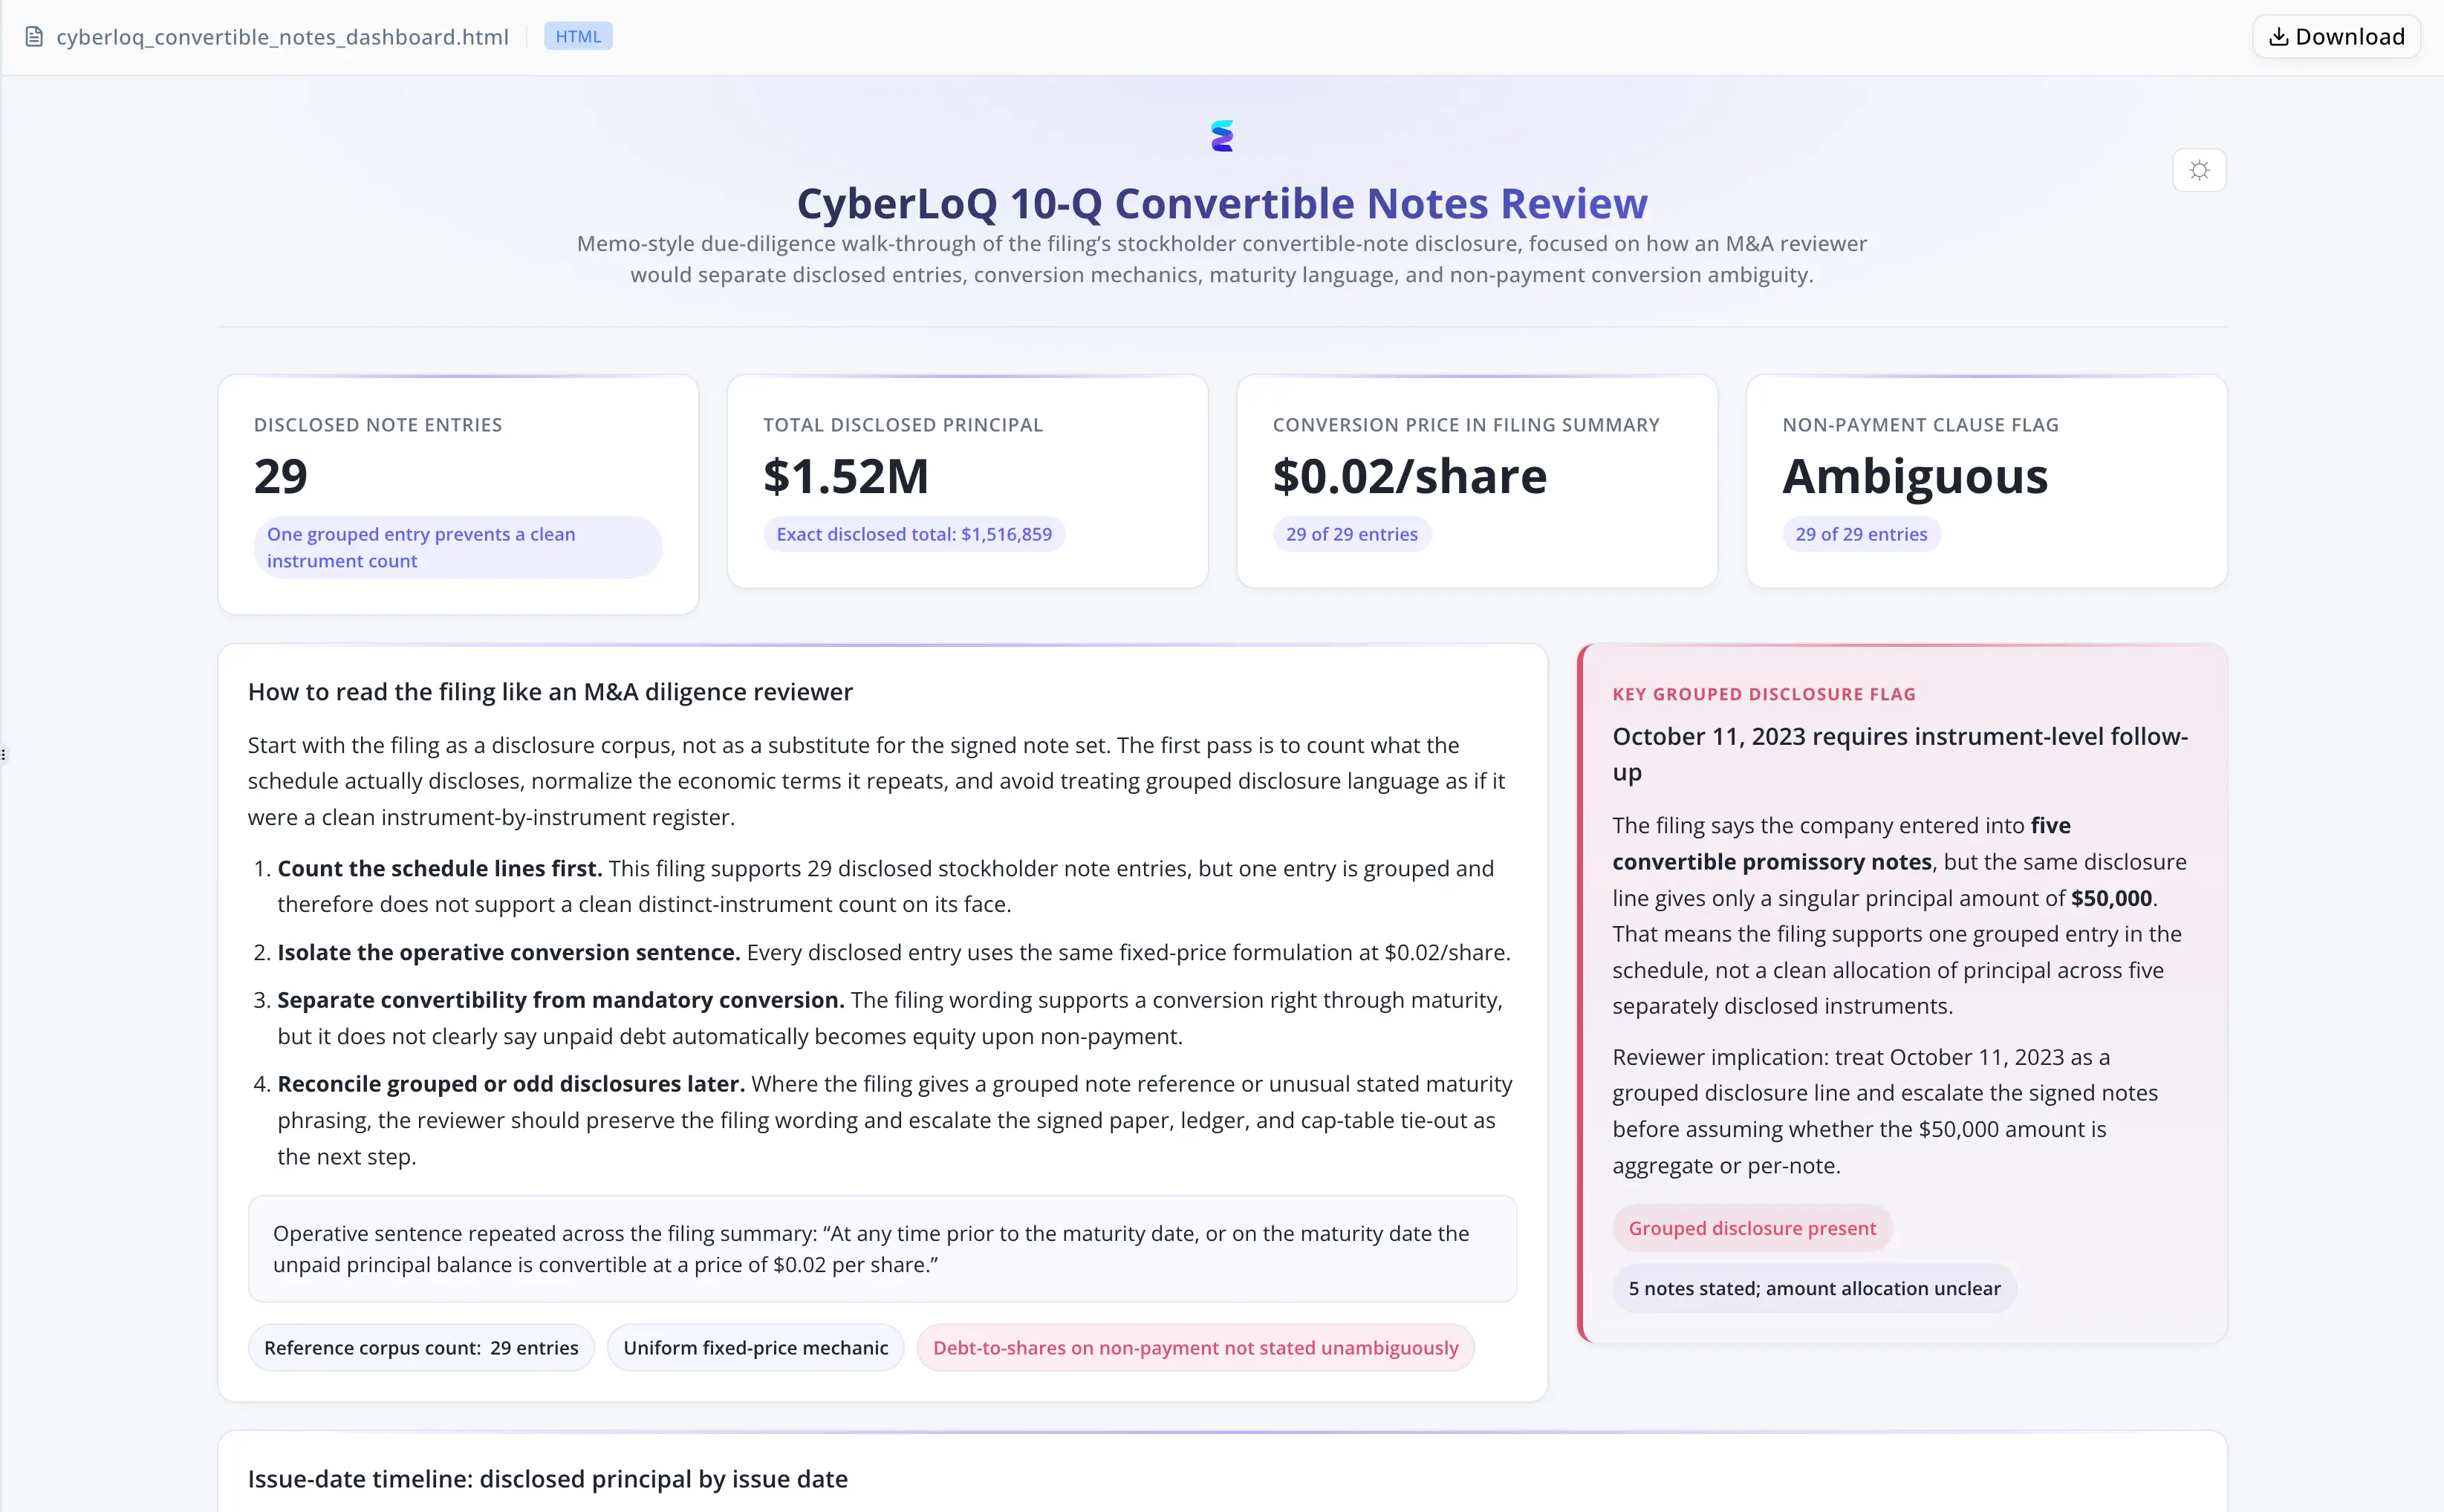Click the Key Grouped Disclosure Flag label
The height and width of the screenshot is (1512, 2444).
1764,694
